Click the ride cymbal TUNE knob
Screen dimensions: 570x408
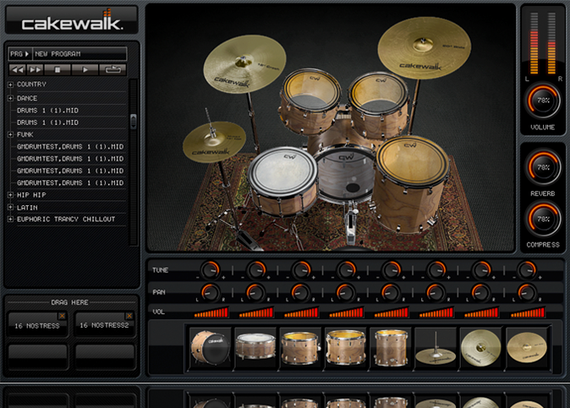[x=527, y=269]
